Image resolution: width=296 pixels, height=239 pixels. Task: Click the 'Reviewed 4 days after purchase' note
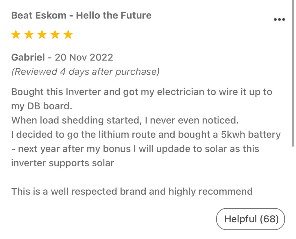coord(85,71)
